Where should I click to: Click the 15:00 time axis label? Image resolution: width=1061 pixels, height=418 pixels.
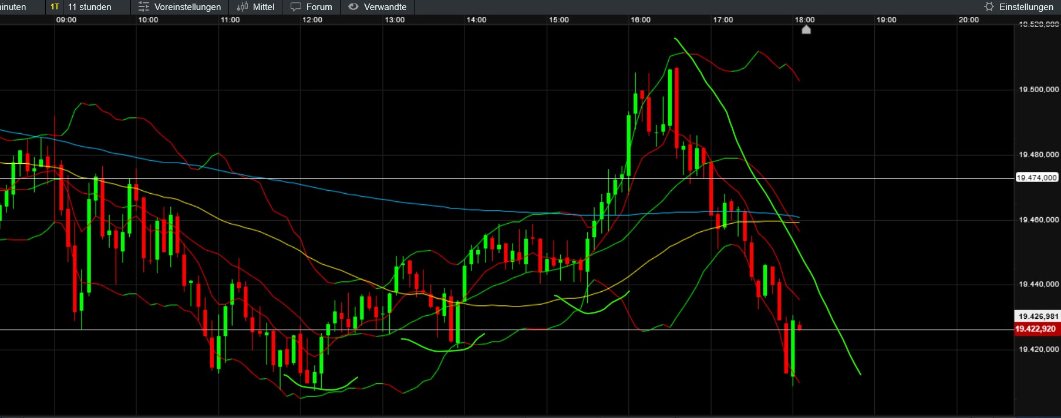558,20
